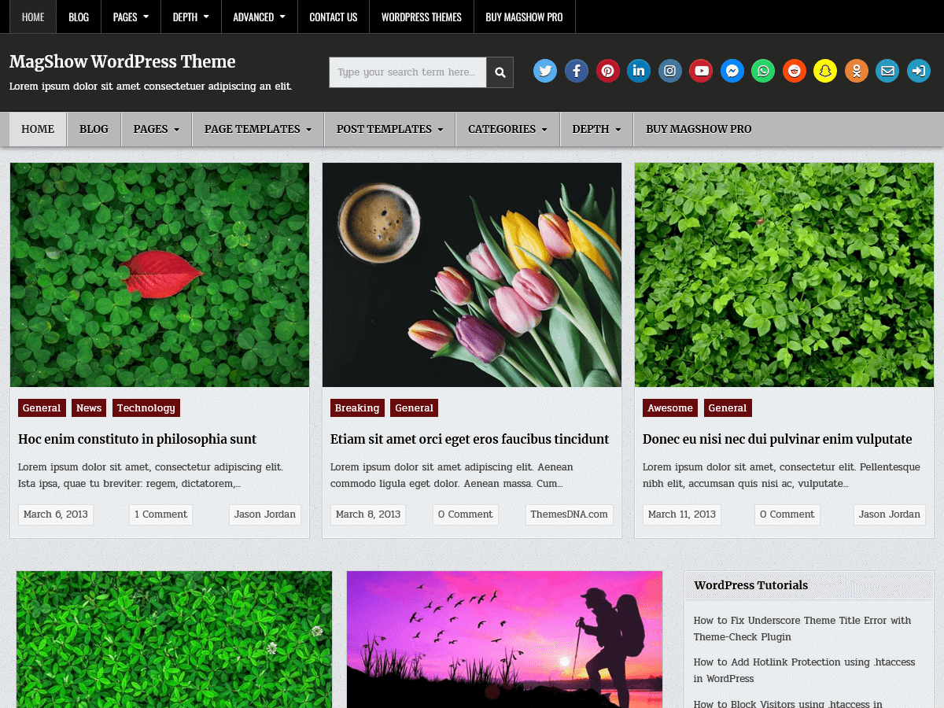Click the email envelope icon

pyautogui.click(x=887, y=71)
